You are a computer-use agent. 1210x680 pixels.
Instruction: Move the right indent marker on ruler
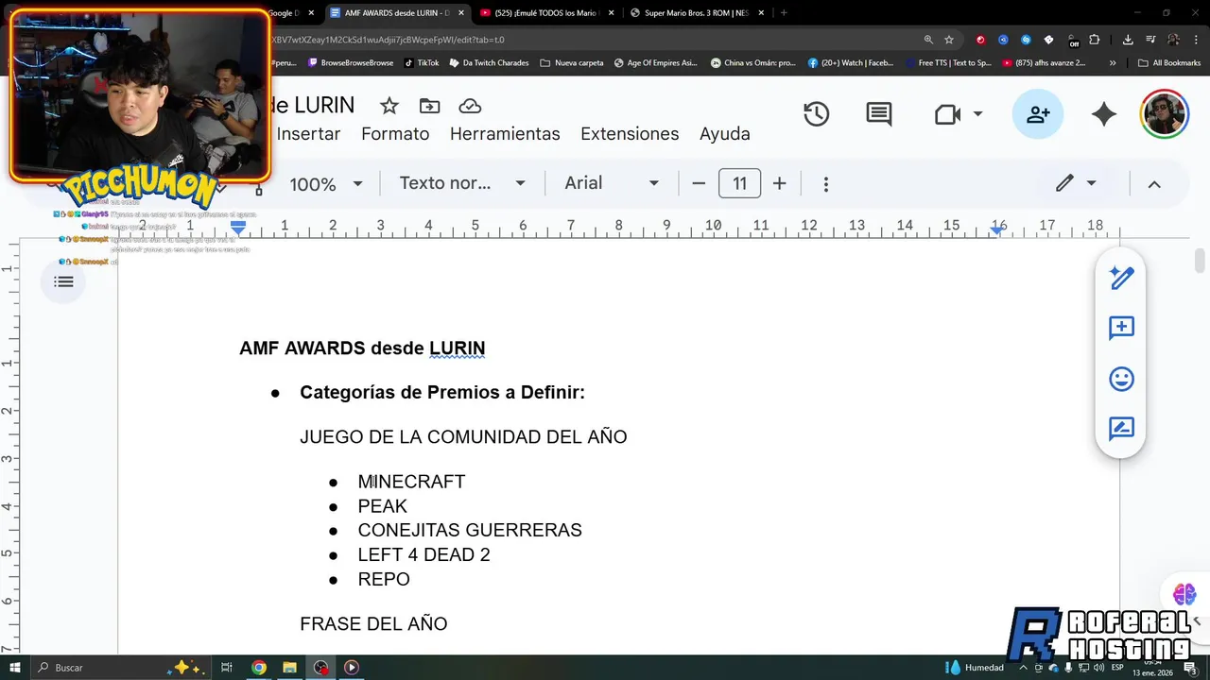click(x=998, y=229)
